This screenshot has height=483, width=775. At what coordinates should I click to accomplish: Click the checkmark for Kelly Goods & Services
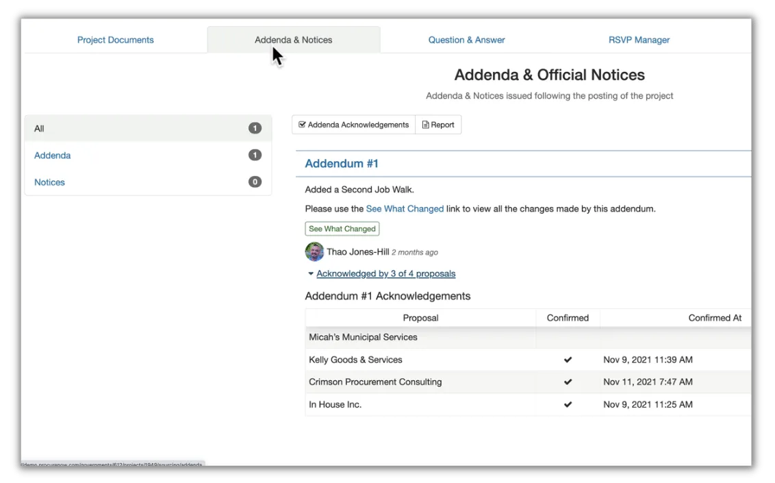(568, 360)
